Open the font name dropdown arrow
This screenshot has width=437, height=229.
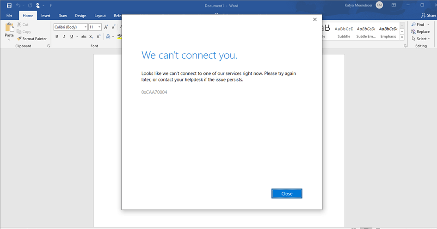(x=86, y=27)
